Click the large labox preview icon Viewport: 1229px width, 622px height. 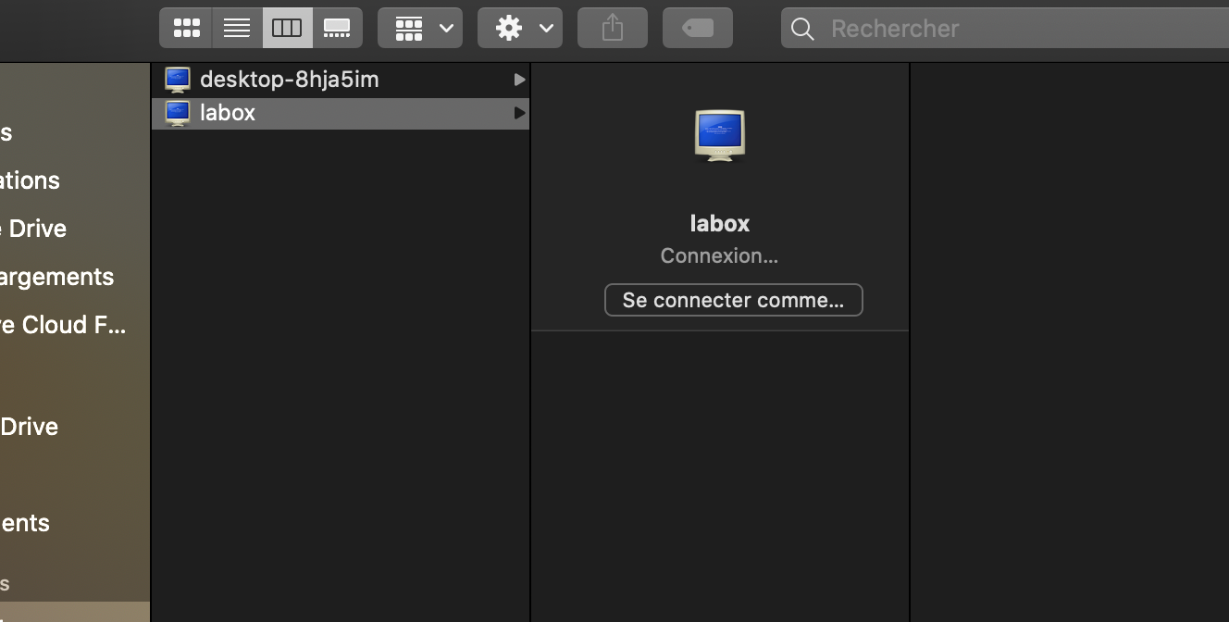click(x=720, y=136)
